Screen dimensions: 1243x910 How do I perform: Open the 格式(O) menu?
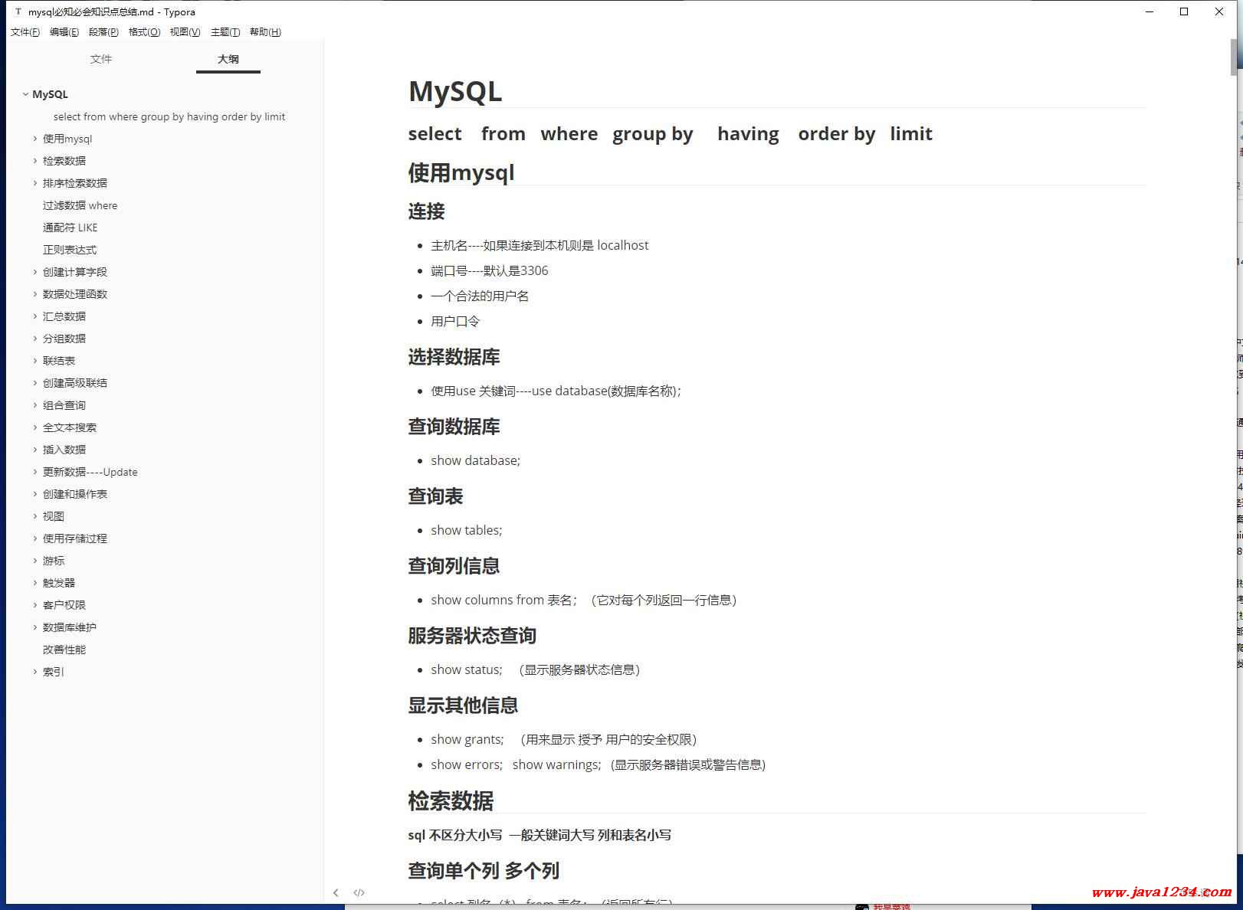click(x=144, y=31)
